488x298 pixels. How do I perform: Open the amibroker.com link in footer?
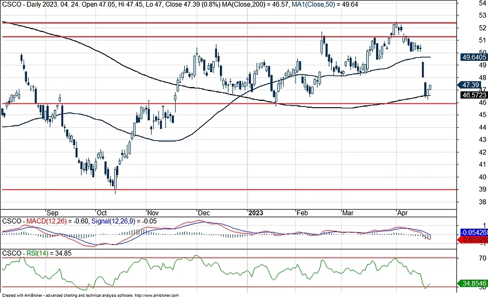(157, 296)
